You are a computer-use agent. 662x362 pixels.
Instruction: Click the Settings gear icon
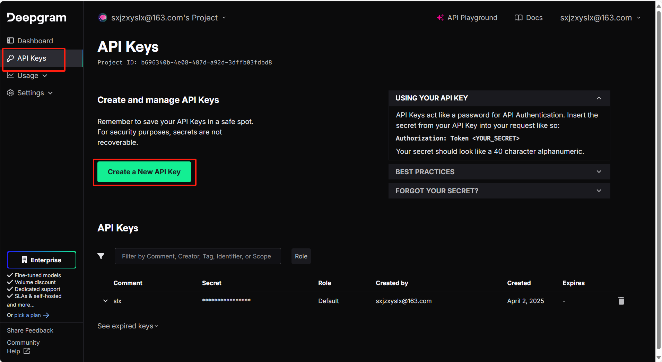[x=10, y=93]
